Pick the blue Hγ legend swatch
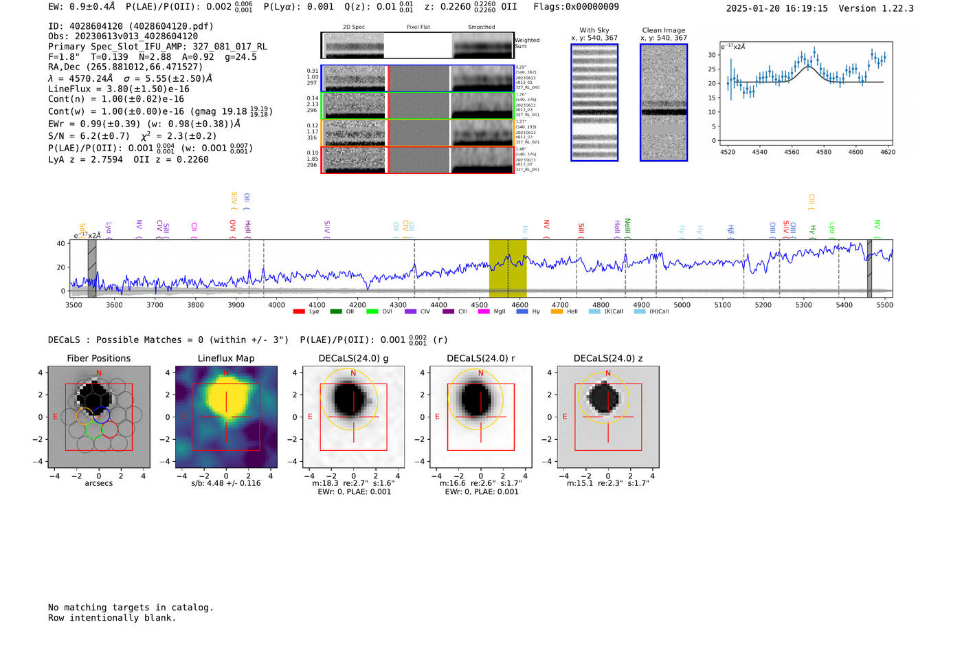Image resolution: width=962 pixels, height=655 pixels. tap(522, 311)
